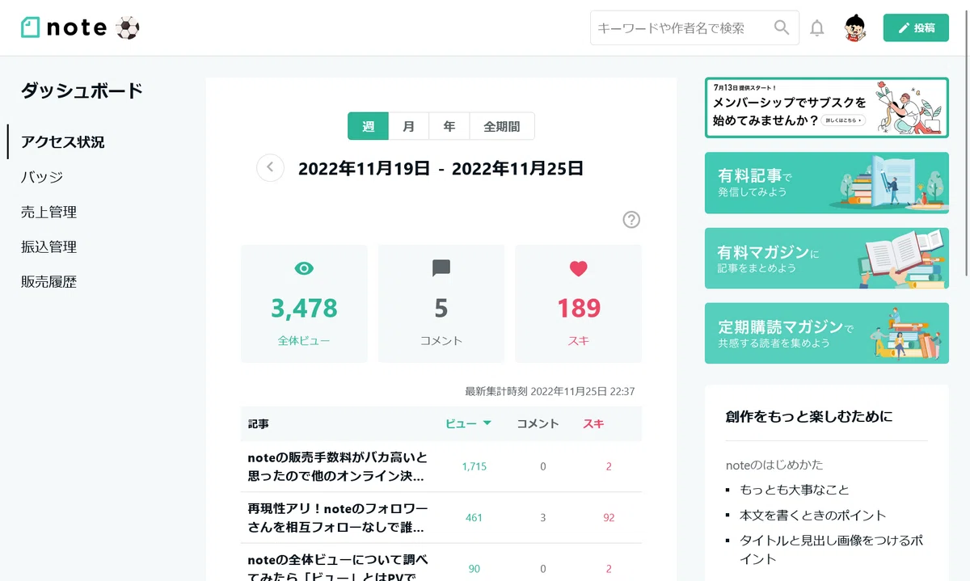Click the 189 スキ count
The width and height of the screenshot is (970, 581).
point(578,308)
